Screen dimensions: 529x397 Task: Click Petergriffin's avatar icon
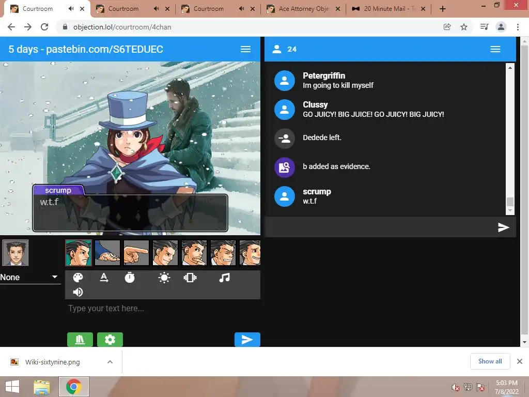(285, 81)
